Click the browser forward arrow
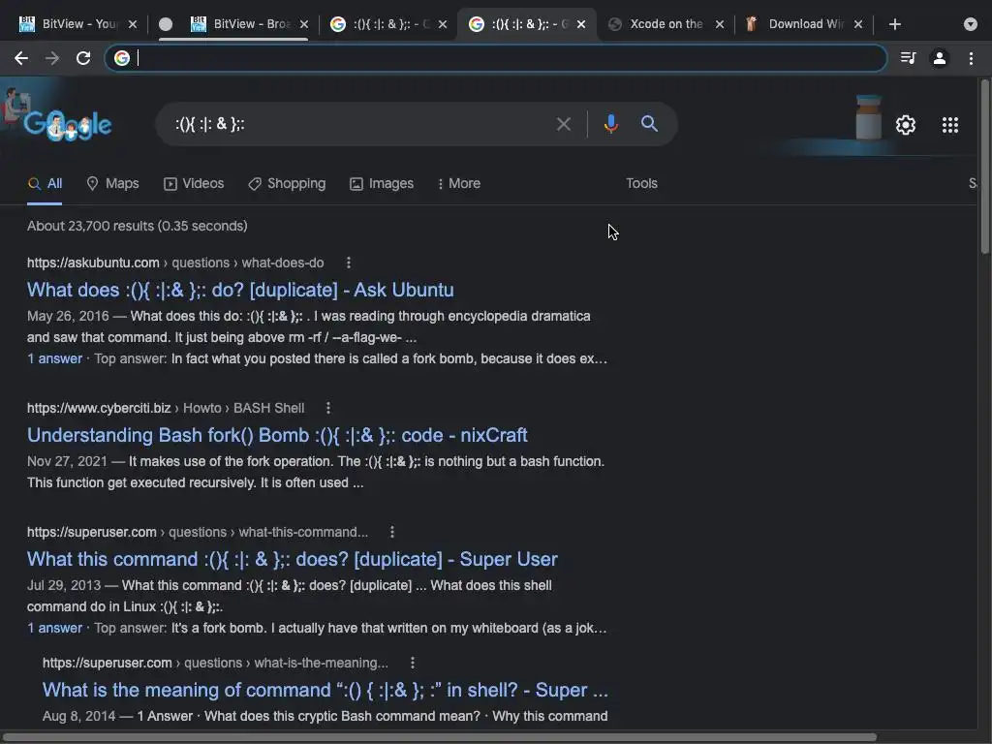 [52, 58]
